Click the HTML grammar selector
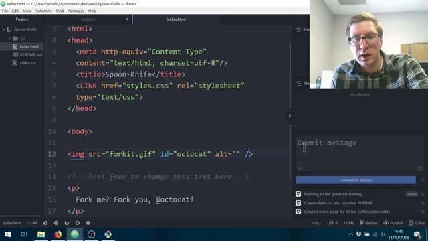 [348, 223]
